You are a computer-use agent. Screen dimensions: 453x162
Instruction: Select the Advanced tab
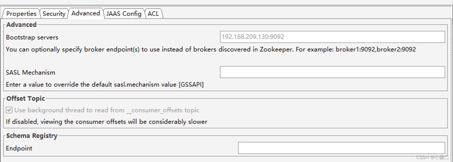click(x=86, y=13)
